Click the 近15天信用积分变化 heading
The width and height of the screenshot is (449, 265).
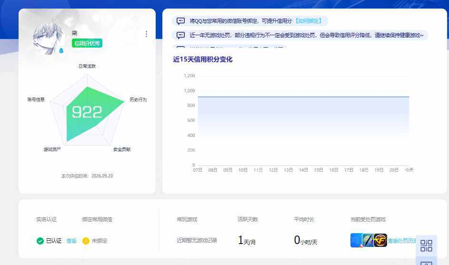pos(203,59)
